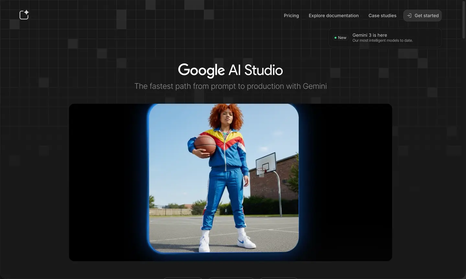Click the page's vertical scrollbar thumb

463,19
